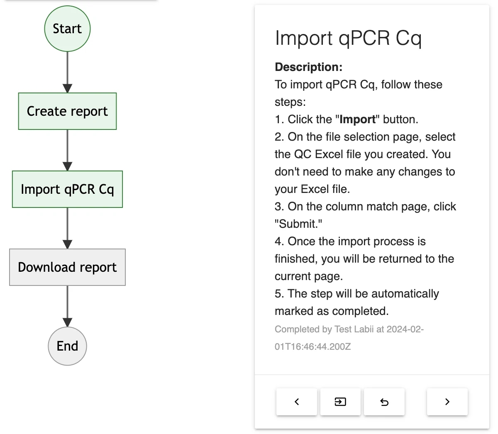Click the Import qPCR Cq panel title
The width and height of the screenshot is (498, 434).
click(x=348, y=38)
